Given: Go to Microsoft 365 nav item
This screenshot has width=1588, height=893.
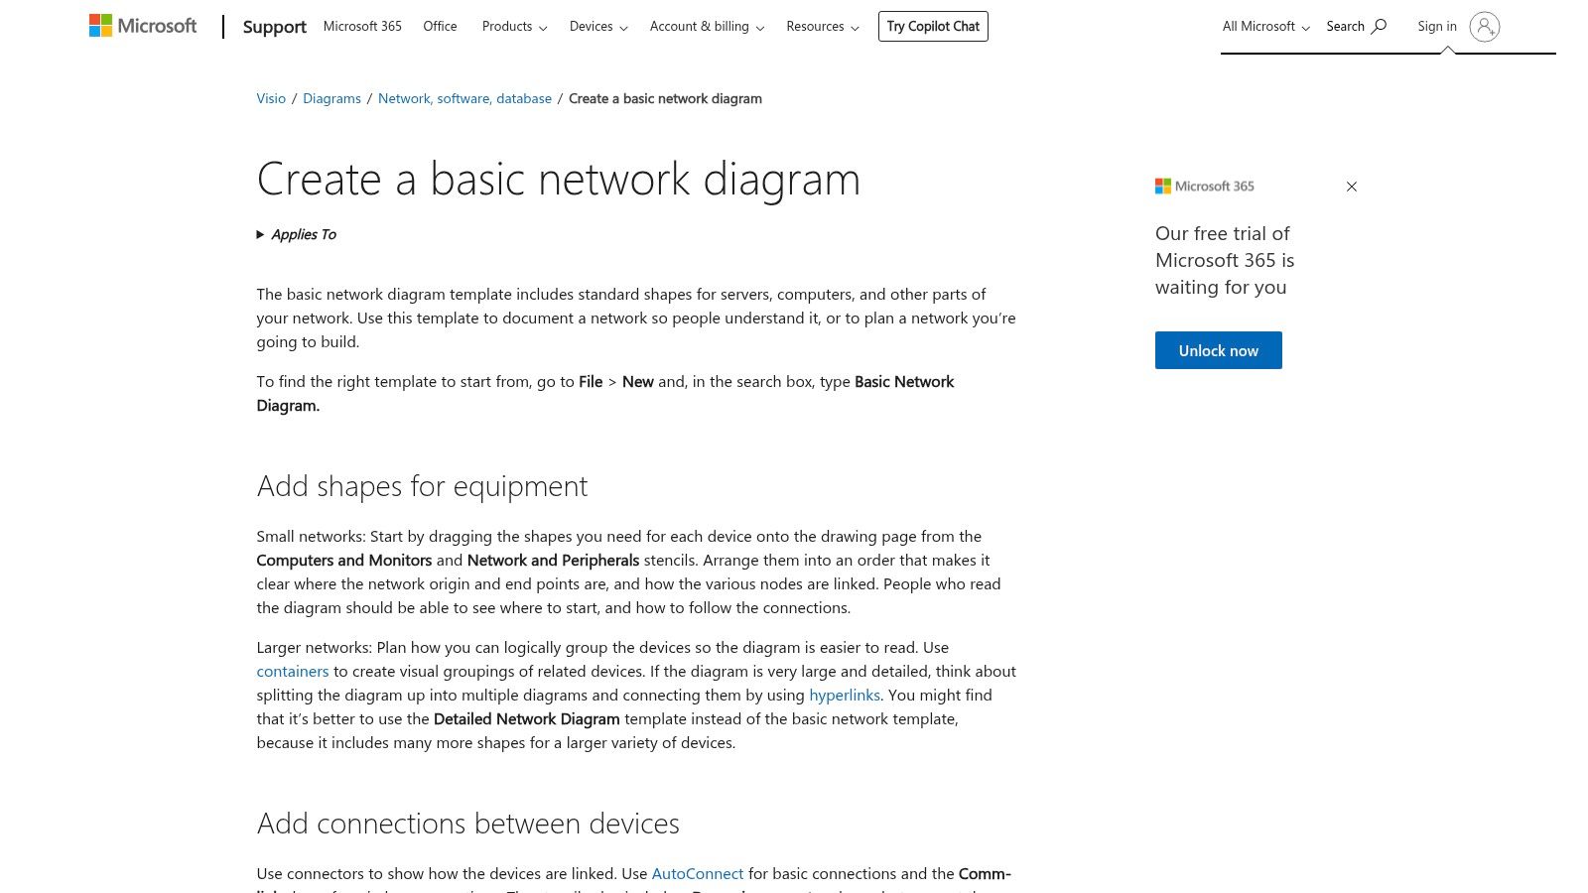Looking at the screenshot, I should (362, 27).
